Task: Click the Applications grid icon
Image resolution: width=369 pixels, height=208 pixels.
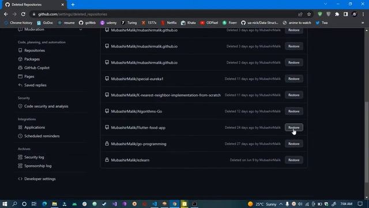Action: pyautogui.click(x=20, y=127)
